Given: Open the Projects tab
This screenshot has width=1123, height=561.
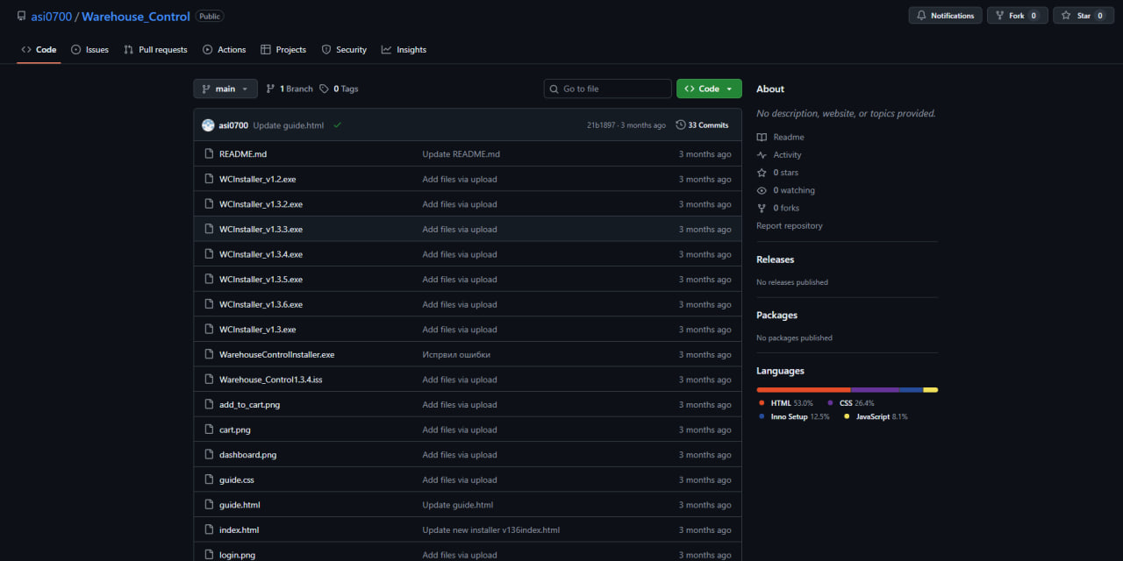Looking at the screenshot, I should tap(283, 50).
